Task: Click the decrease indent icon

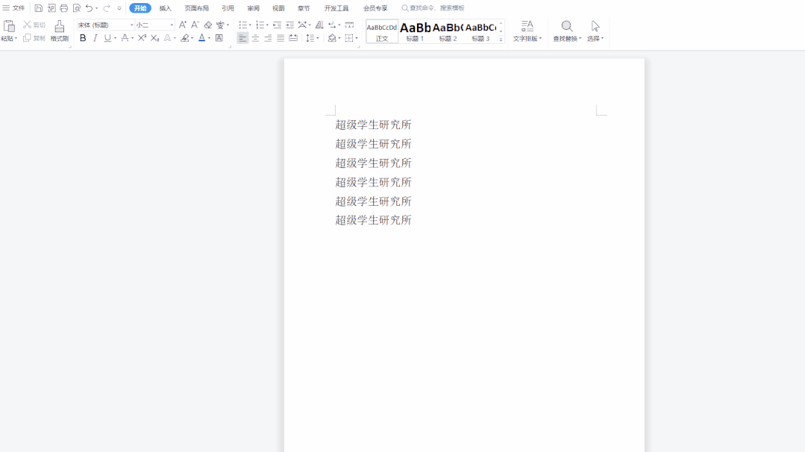Action: (x=277, y=25)
